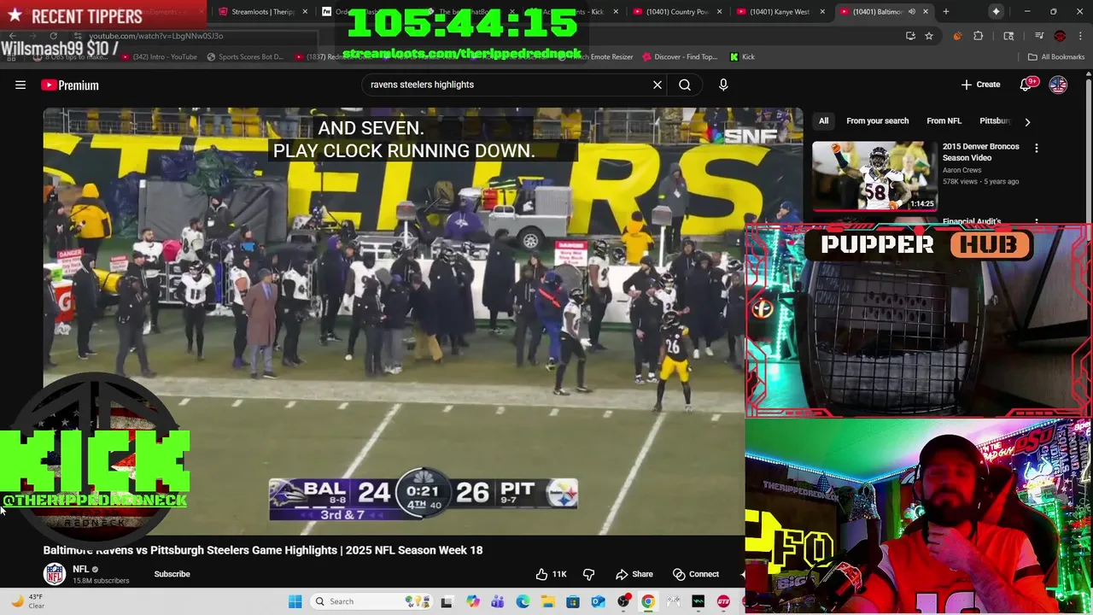Image resolution: width=1093 pixels, height=615 pixels.
Task: Open '2015 Denver Broncos Season Video' title
Action: pos(981,152)
